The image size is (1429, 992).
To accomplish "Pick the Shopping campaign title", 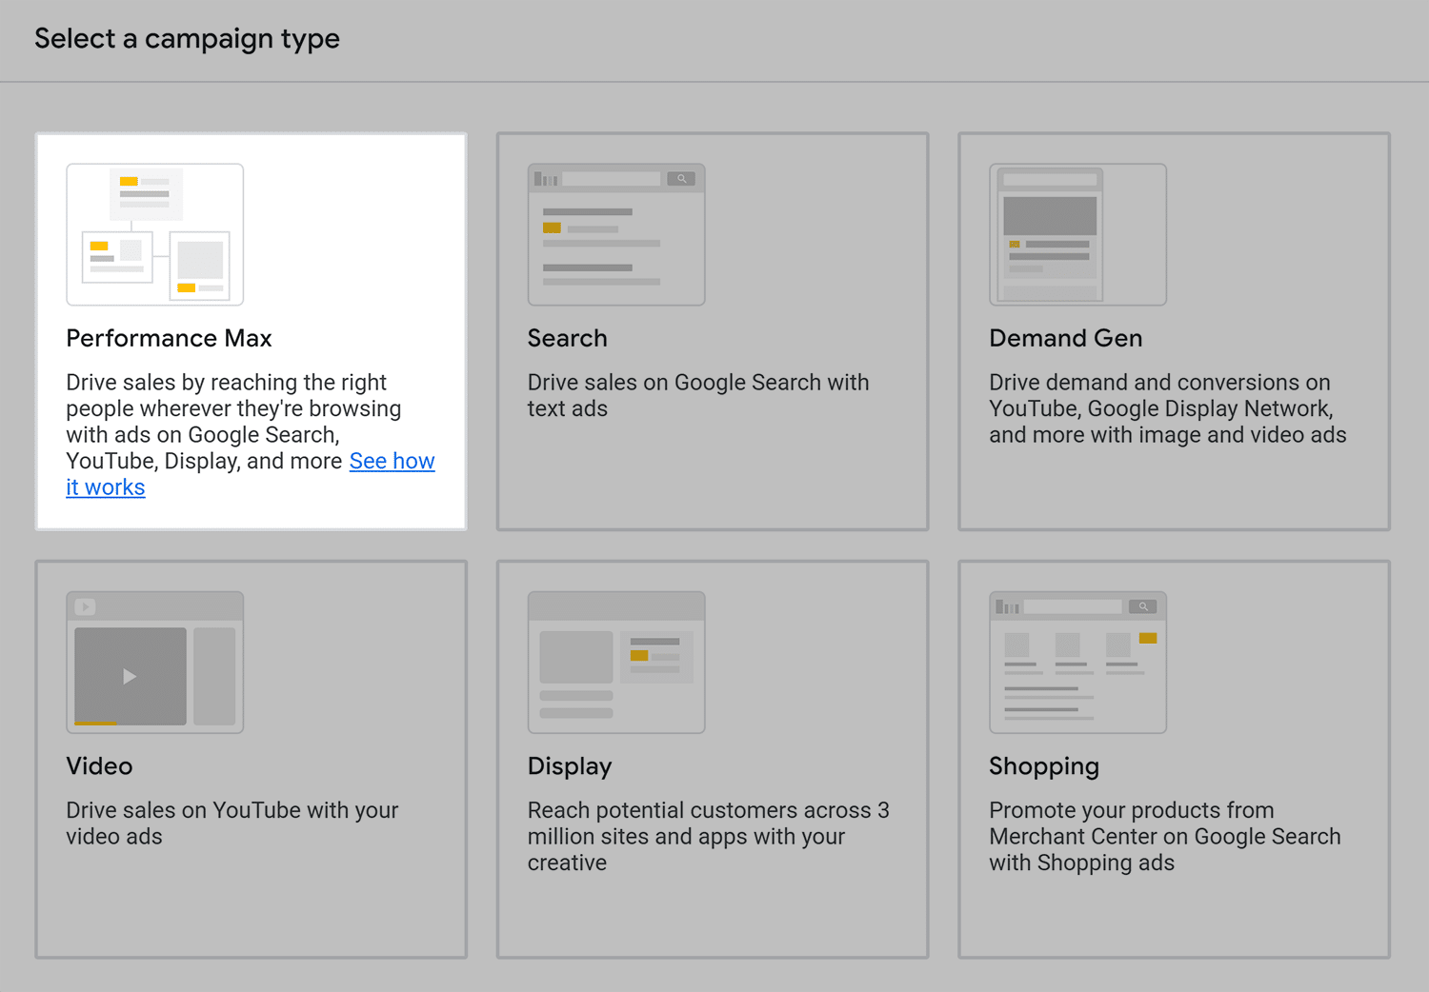I will tap(1044, 766).
